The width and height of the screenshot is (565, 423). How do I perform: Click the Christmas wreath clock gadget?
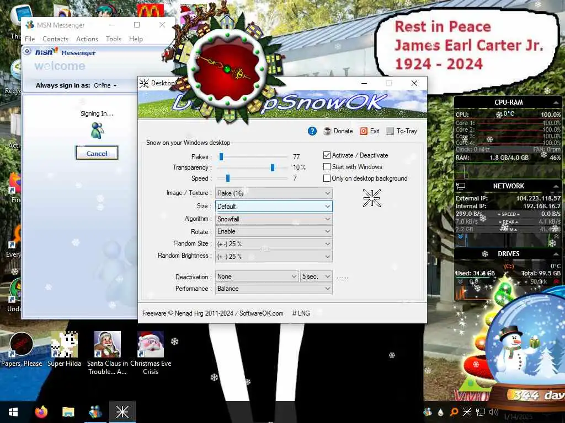[227, 68]
